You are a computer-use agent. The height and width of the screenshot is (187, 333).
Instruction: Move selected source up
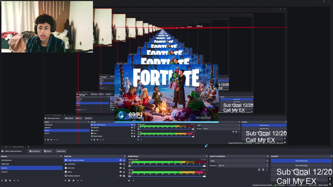click(78, 181)
